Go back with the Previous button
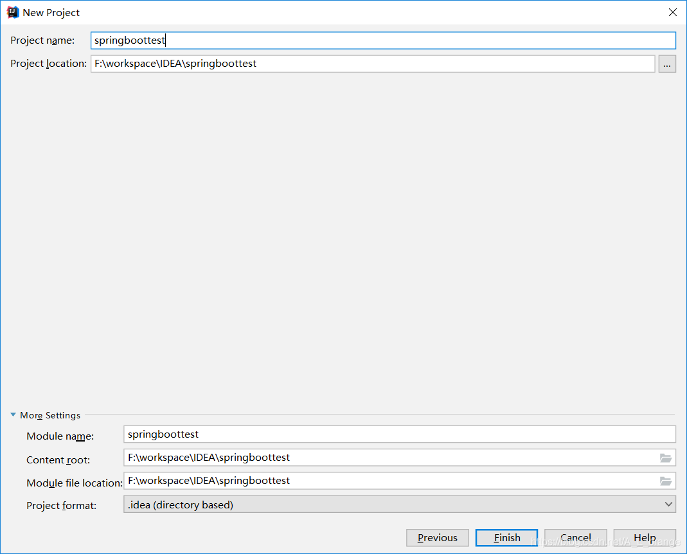Screen dimensions: 687x554 (x=437, y=538)
